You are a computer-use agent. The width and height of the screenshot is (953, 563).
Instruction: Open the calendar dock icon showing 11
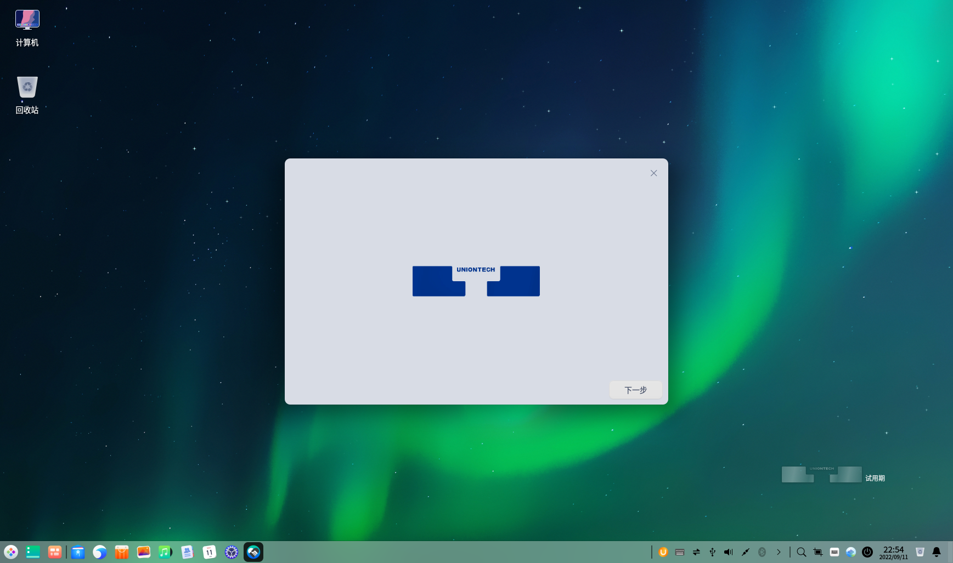[210, 552]
